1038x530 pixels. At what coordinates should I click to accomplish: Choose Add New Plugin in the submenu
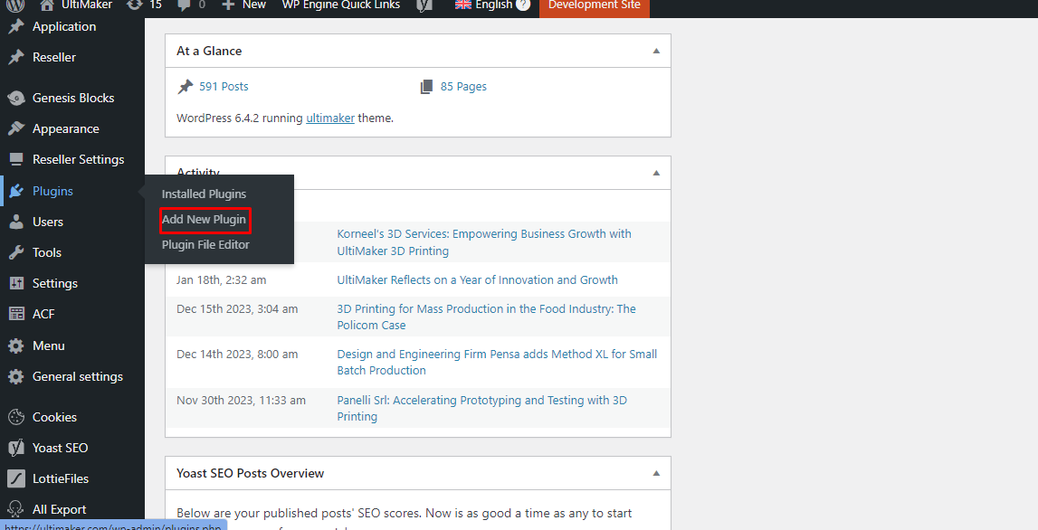pos(204,219)
